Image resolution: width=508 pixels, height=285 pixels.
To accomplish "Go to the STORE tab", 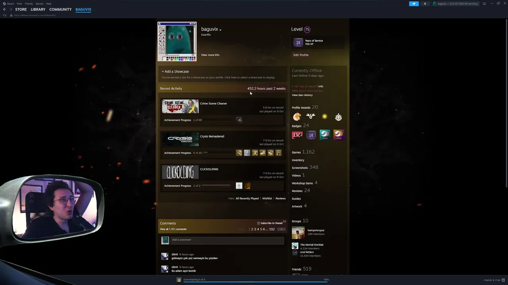I will click(21, 9).
